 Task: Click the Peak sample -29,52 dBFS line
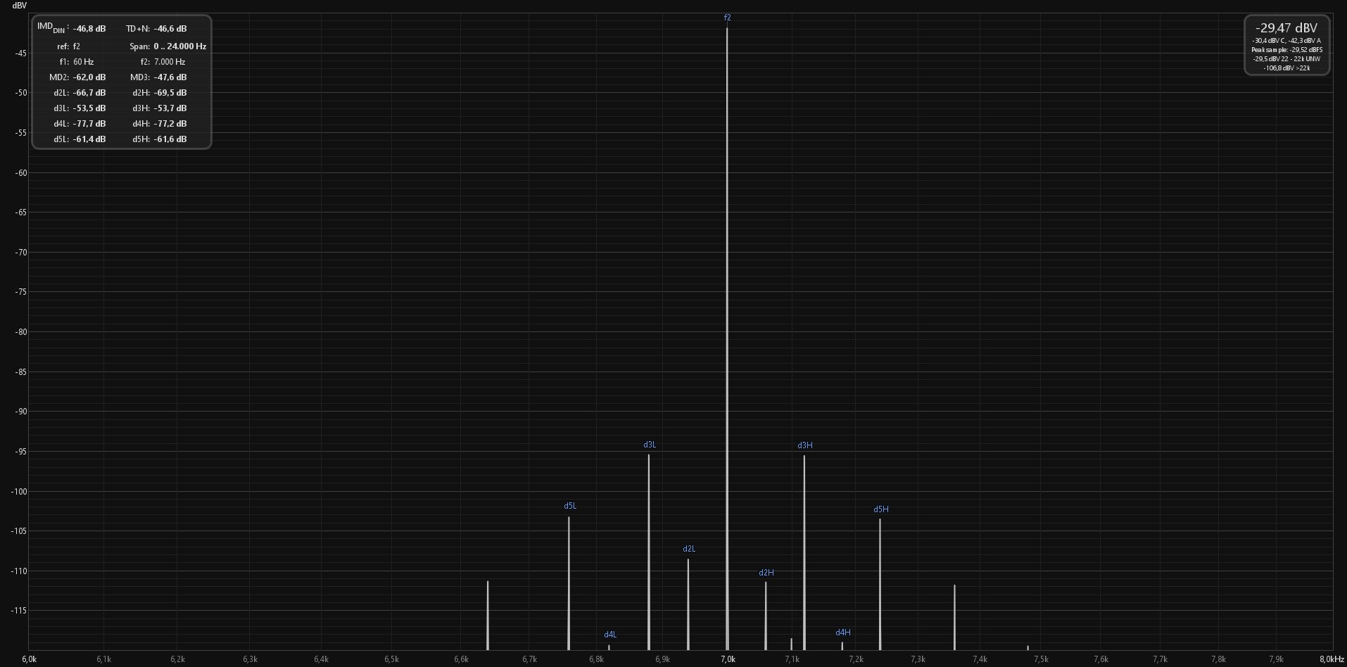(1286, 50)
